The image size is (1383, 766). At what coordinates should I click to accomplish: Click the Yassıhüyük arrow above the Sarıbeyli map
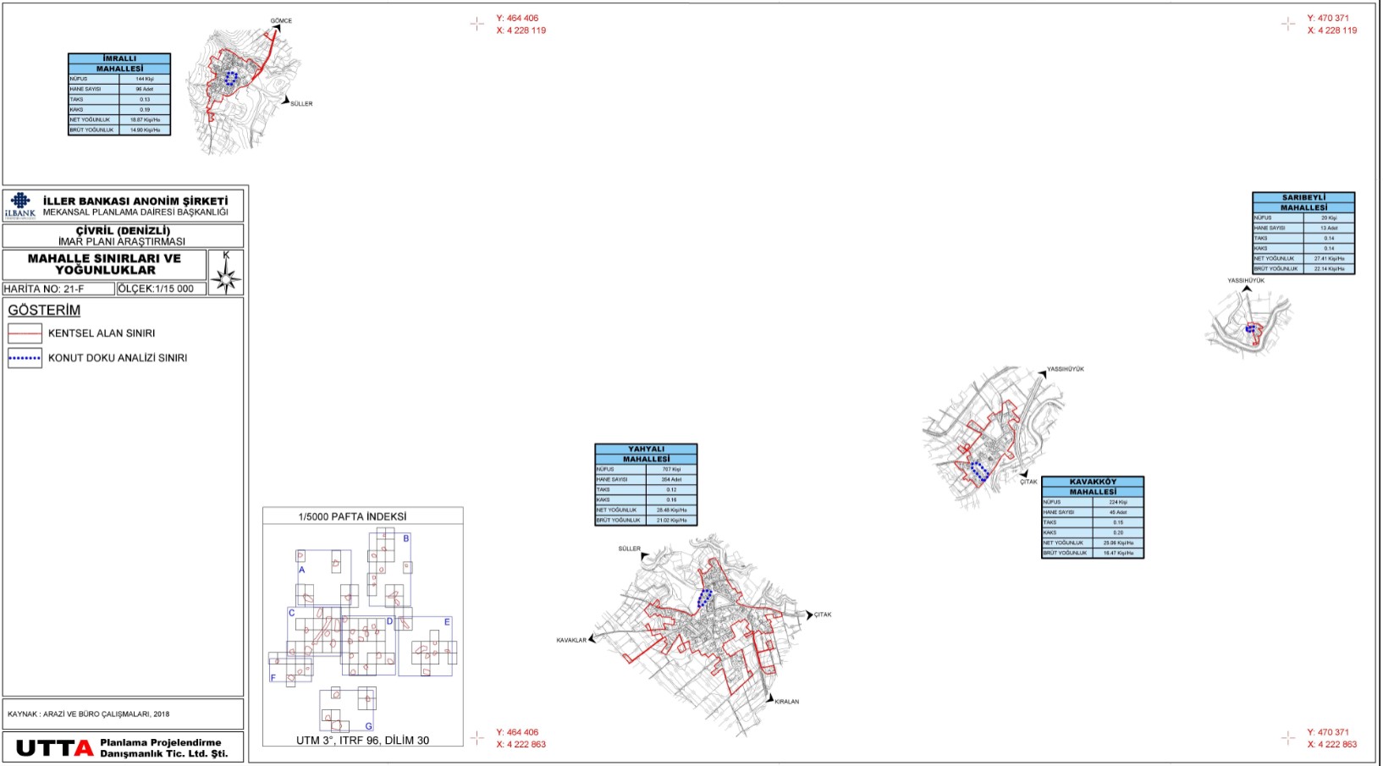pyautogui.click(x=1246, y=289)
